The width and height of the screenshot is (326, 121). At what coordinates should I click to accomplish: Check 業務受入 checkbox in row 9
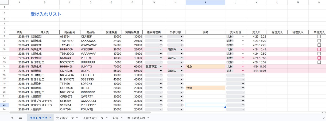(319, 45)
